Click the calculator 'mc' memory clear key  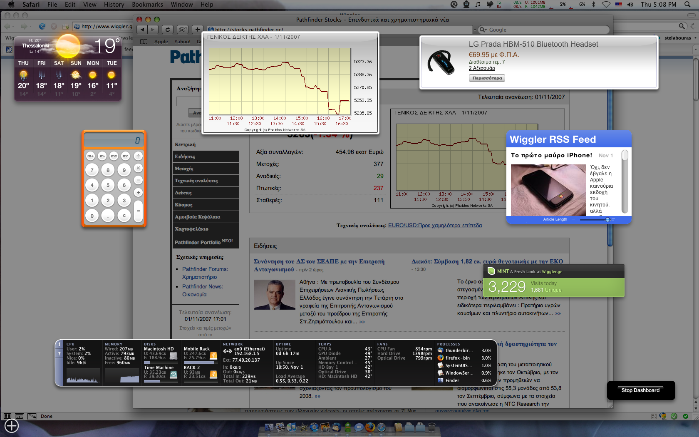point(114,156)
